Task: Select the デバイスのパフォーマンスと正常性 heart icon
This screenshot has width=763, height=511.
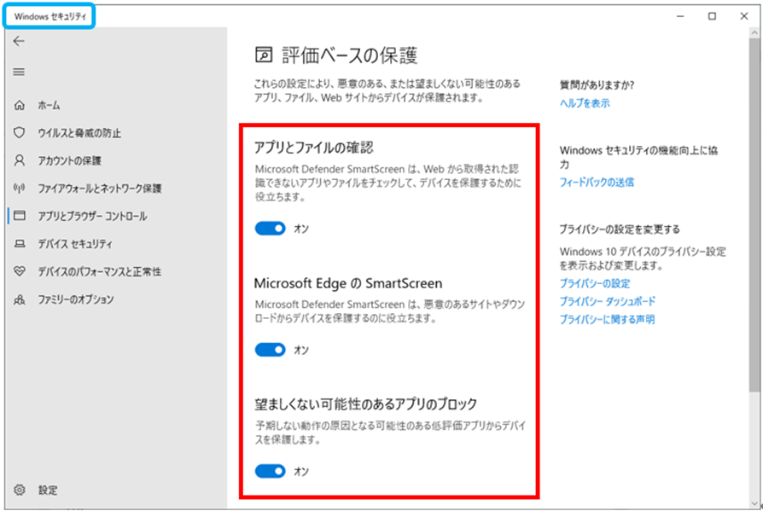Action: [x=19, y=271]
